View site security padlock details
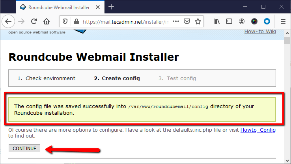This screenshot has height=164, width=291. (x=76, y=22)
